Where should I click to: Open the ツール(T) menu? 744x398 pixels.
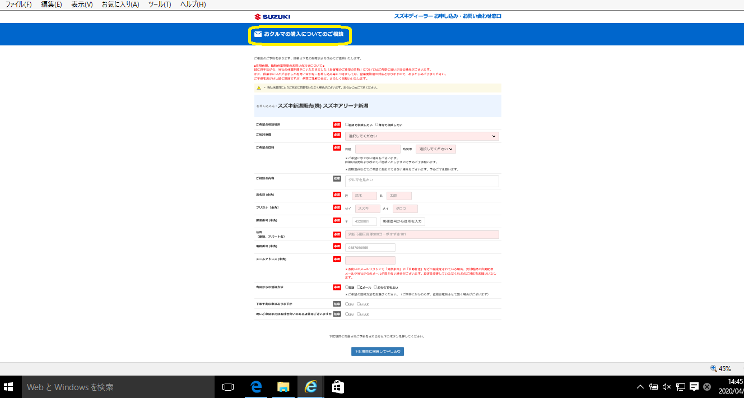(160, 4)
